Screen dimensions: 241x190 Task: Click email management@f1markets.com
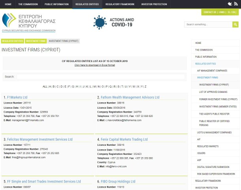pyautogui.click(x=28, y=120)
